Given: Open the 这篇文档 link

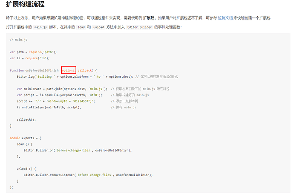Looking at the screenshot, I should tap(225, 18).
